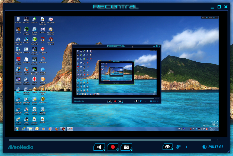Expand the record button's corner arrow
The image size is (233, 156).
pyautogui.click(x=118, y=150)
